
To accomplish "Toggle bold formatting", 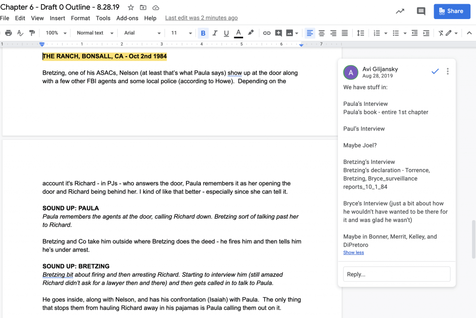I will pos(203,33).
